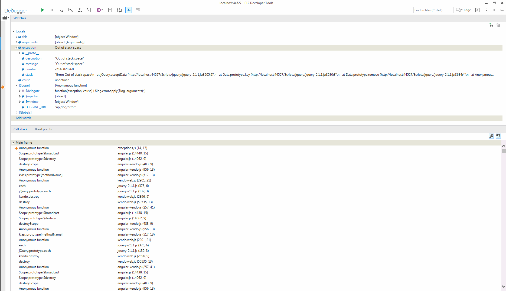Expand the __proto__ node under exception
The height and width of the screenshot is (291, 506).
[x=20, y=53]
